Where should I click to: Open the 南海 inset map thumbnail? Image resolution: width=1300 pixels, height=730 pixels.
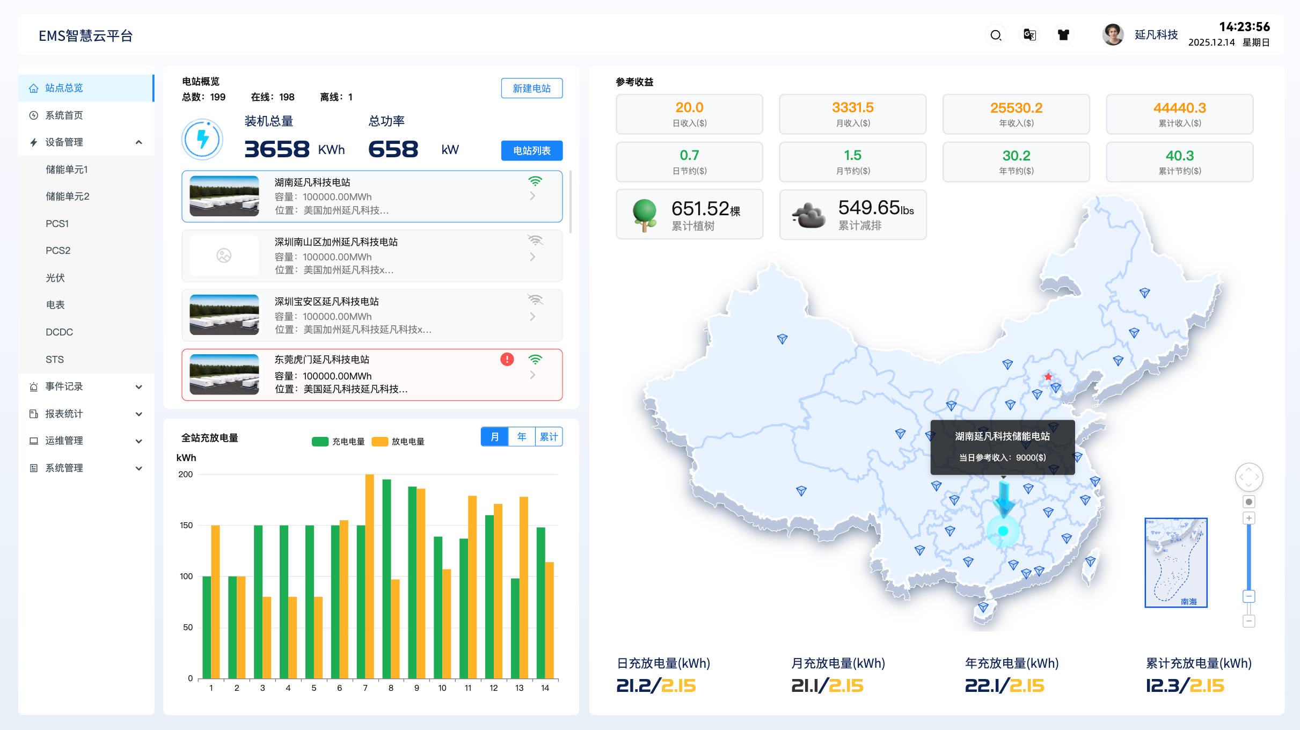point(1175,563)
